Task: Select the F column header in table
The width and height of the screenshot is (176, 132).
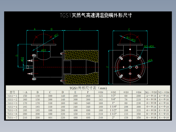Action: click(x=88, y=92)
